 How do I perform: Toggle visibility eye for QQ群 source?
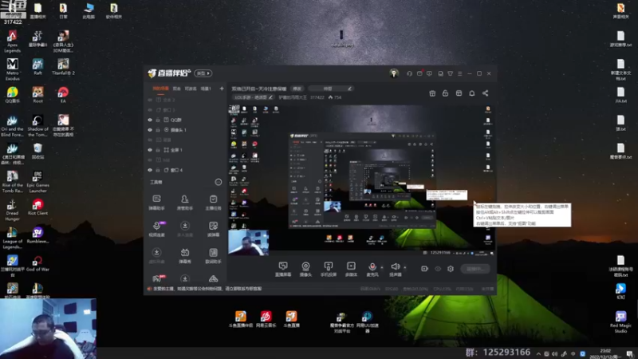(150, 120)
